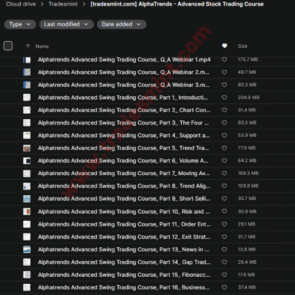This screenshot has width=295, height=295.
Task: Click the file icon for Part 1_ Introducti...
Action: coord(27,97)
